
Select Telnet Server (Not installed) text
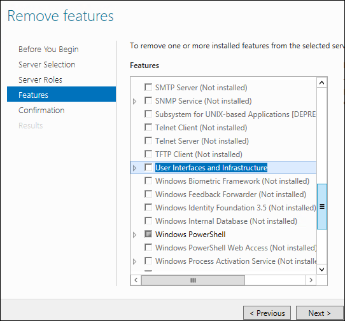(x=202, y=141)
